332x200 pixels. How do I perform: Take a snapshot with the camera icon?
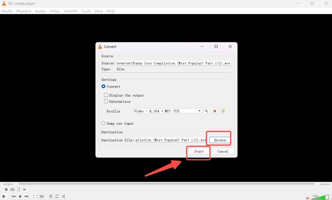(x=12, y=189)
